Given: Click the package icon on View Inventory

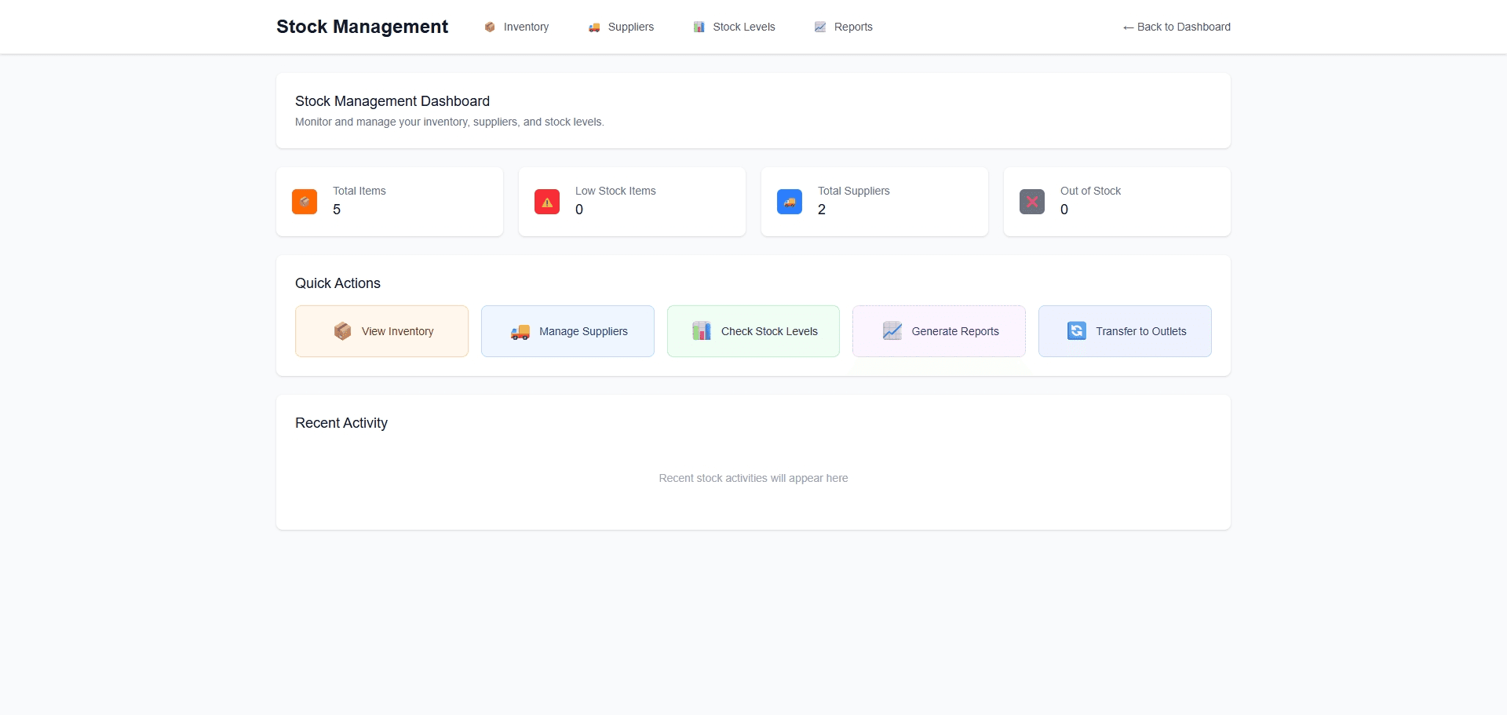Looking at the screenshot, I should [342, 331].
